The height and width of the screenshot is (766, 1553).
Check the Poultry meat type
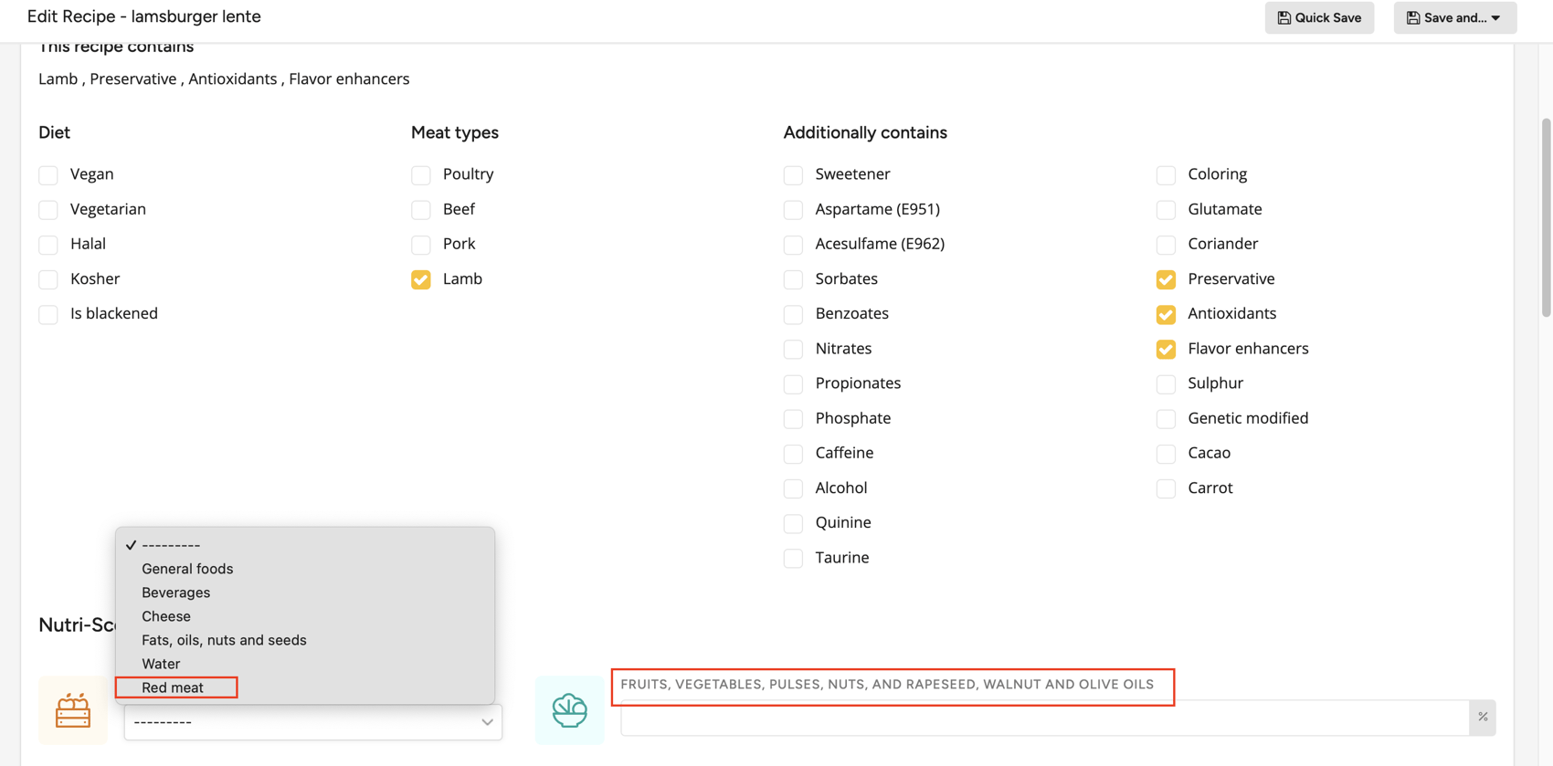coord(421,174)
